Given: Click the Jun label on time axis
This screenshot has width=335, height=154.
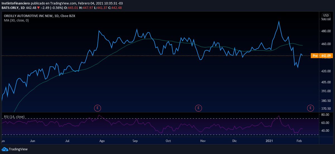Looking at the screenshot, I should coord(33,141).
